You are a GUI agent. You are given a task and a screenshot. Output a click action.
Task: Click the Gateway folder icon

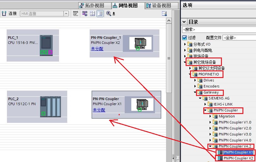[x=200, y=92]
